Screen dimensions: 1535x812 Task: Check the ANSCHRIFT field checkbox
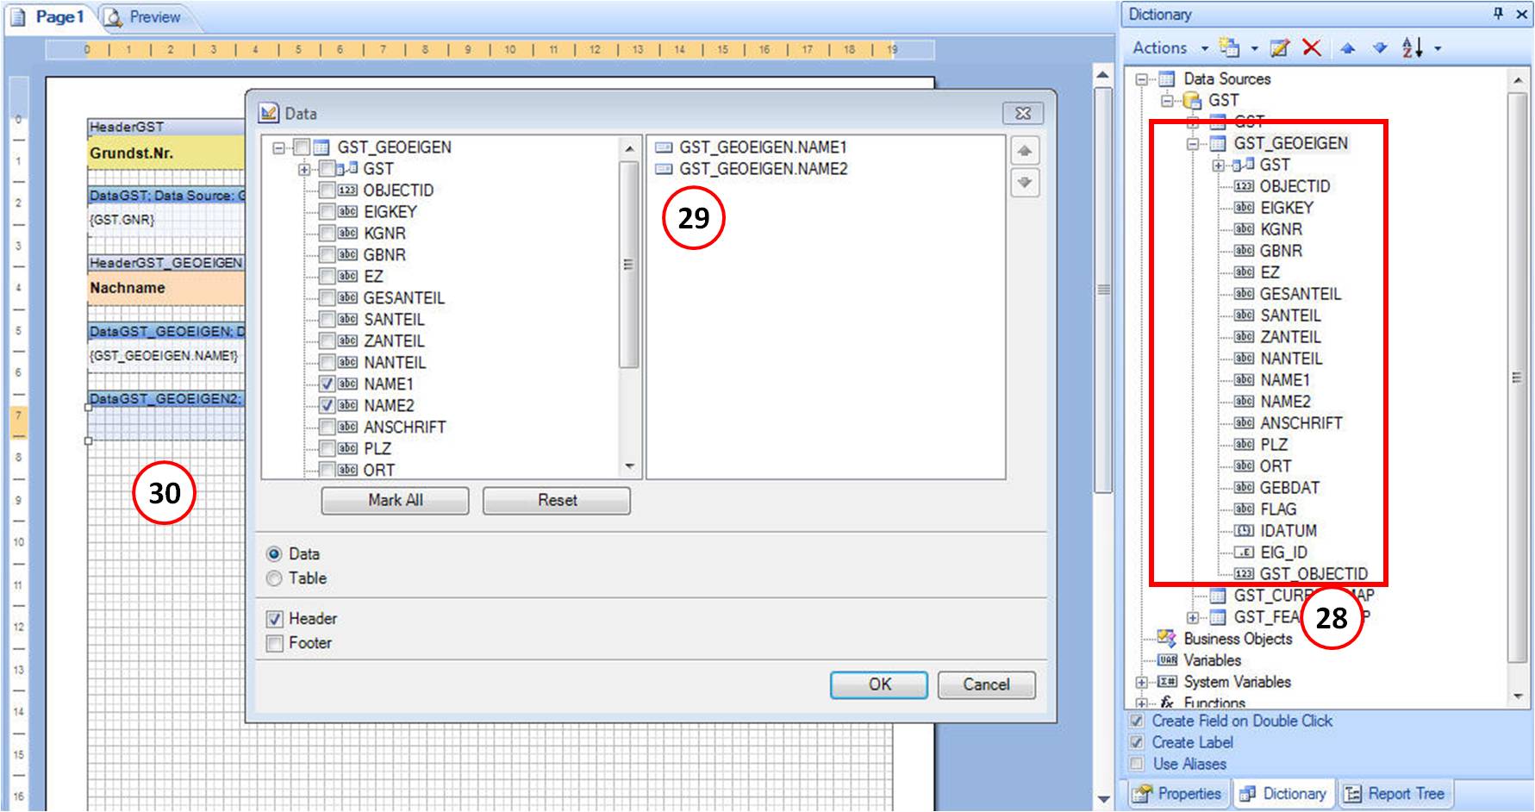328,427
